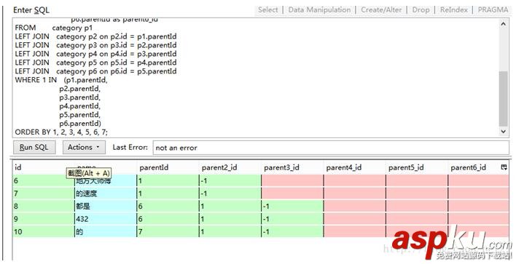This screenshot has height=264, width=516.
Task: Select the id cell with value 9
Action: click(44, 219)
